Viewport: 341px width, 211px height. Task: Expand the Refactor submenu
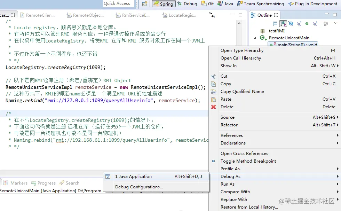pyautogui.click(x=275, y=125)
